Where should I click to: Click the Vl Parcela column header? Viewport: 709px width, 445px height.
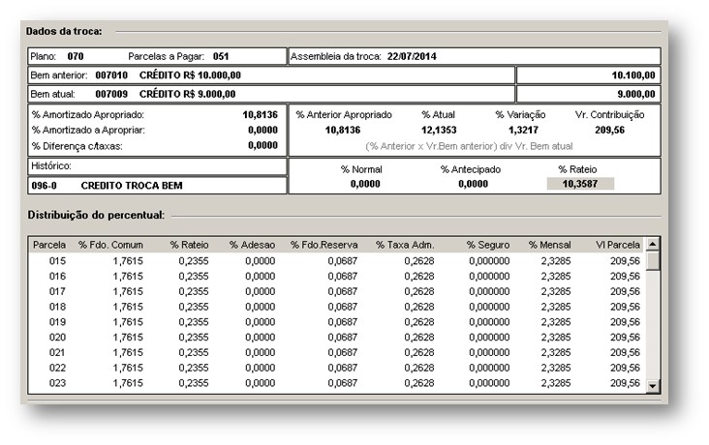tap(617, 245)
